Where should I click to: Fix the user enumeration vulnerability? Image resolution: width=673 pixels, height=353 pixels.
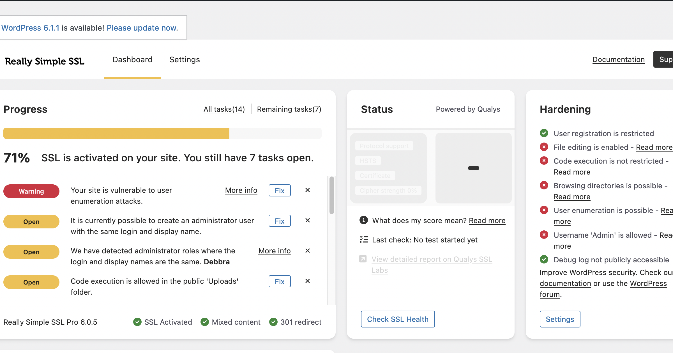pyautogui.click(x=280, y=191)
